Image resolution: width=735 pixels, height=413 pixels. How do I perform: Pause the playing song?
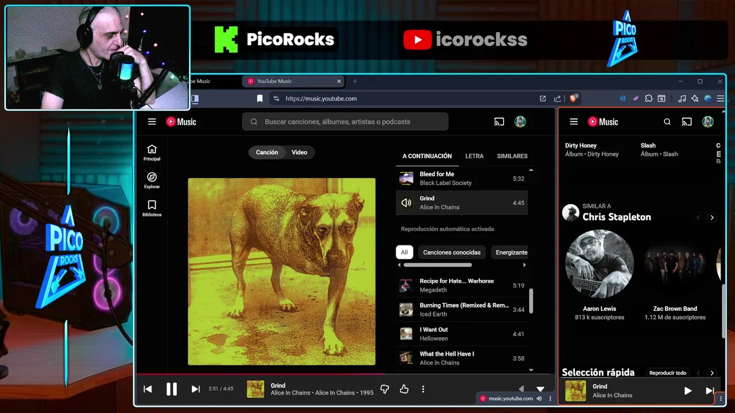pyautogui.click(x=171, y=389)
